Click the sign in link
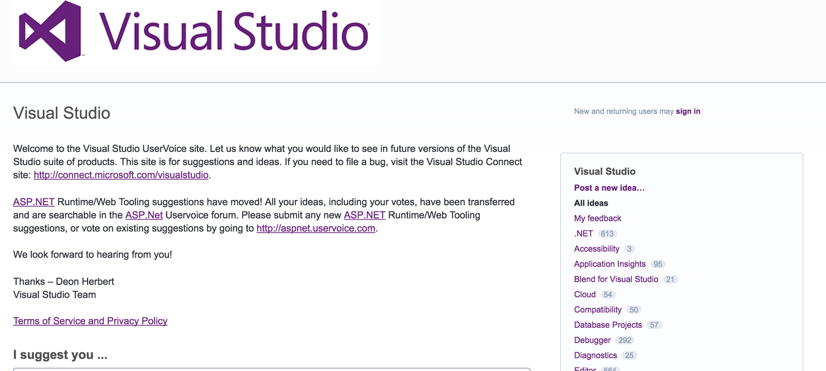This screenshot has width=826, height=371. [688, 111]
